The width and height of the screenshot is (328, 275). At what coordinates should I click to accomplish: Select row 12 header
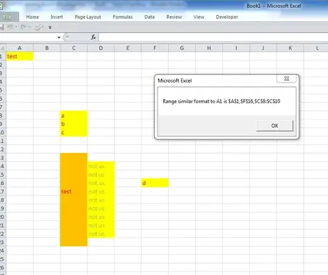(2, 149)
